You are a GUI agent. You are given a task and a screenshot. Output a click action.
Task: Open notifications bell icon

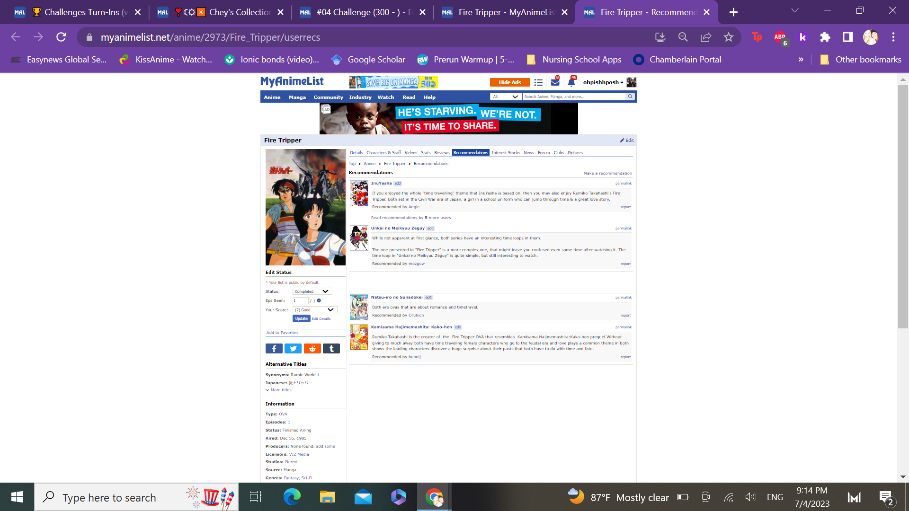click(571, 82)
